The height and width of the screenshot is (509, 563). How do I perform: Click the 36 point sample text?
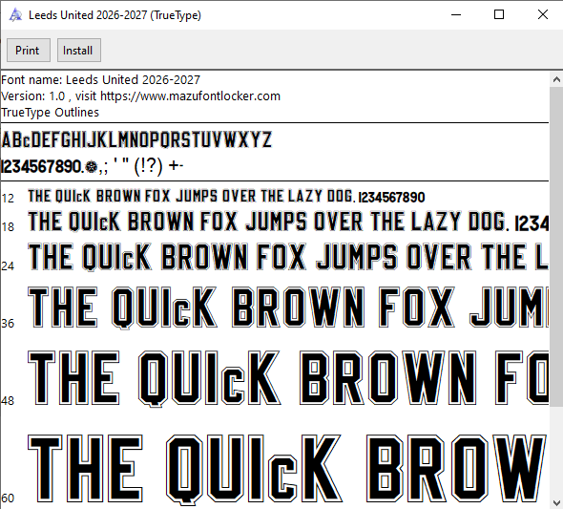pyautogui.click(x=288, y=308)
